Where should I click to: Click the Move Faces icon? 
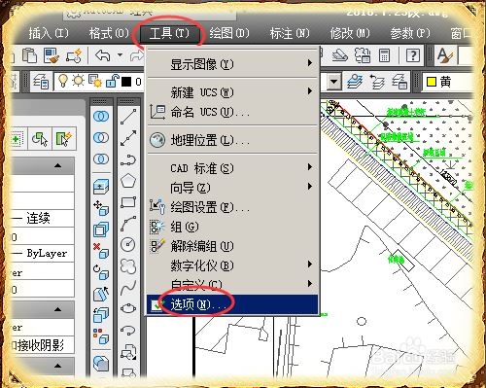[101, 208]
